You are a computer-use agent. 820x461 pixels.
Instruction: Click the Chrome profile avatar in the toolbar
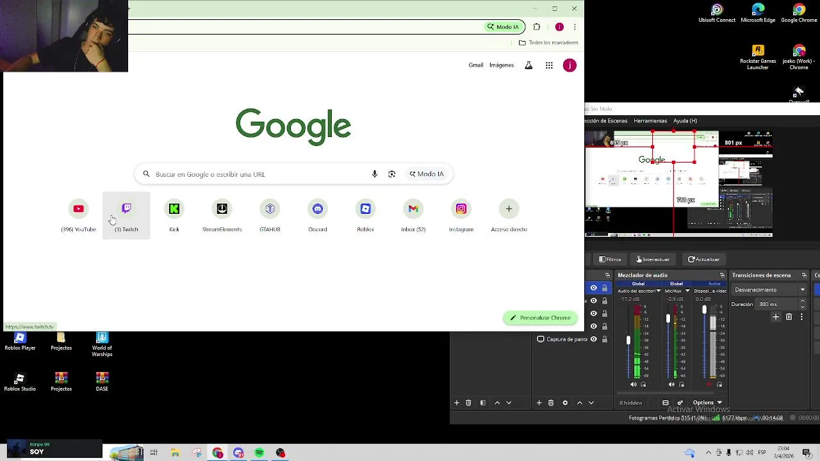click(559, 27)
